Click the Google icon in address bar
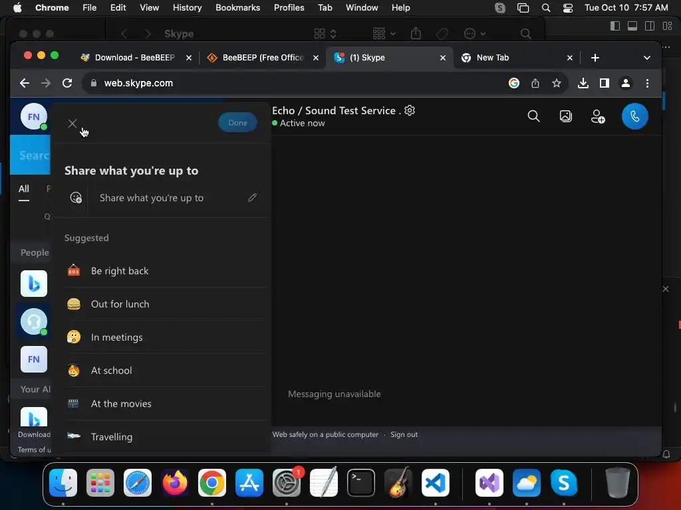 click(x=514, y=83)
